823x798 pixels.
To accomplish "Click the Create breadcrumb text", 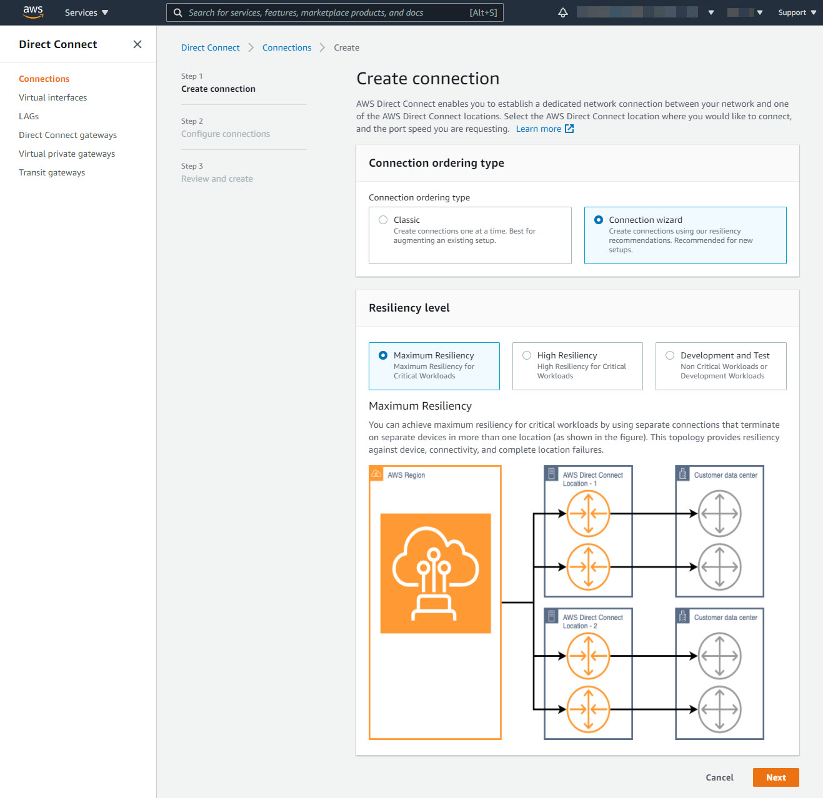I will [346, 47].
